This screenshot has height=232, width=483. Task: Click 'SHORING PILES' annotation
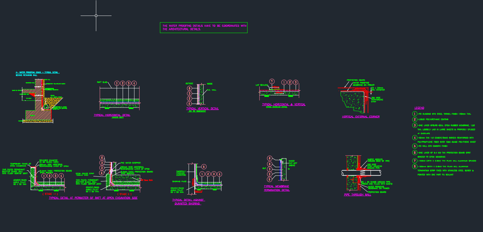[179, 181]
